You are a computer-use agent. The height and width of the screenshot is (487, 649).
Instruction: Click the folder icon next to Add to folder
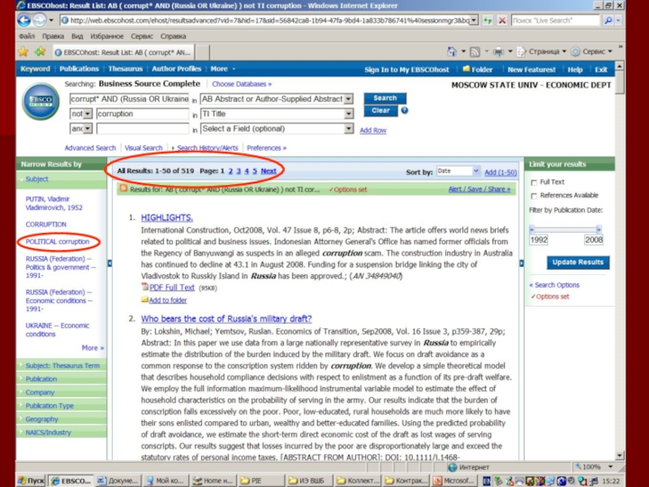pos(144,300)
